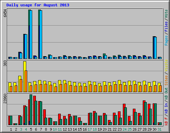Click the day 7 pages bar in top chart
Screen dimensions: 170x133
click(x=41, y=35)
